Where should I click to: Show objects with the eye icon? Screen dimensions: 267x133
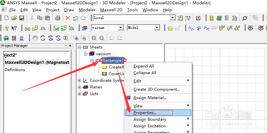click(250, 28)
